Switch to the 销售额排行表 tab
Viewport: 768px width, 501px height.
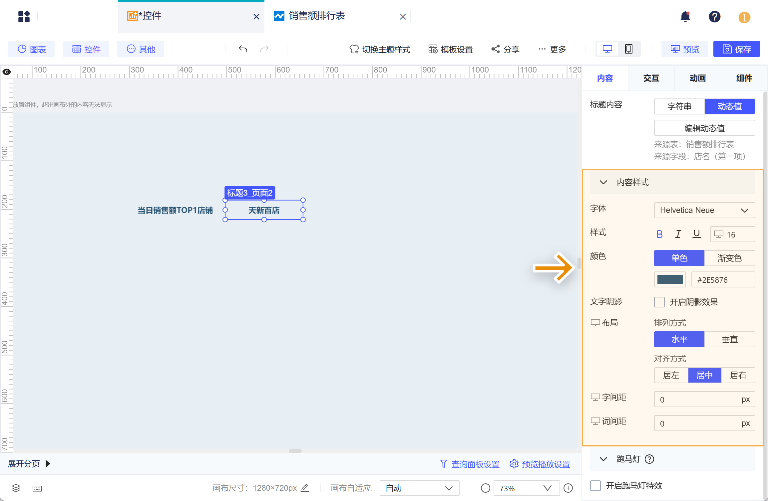click(316, 16)
